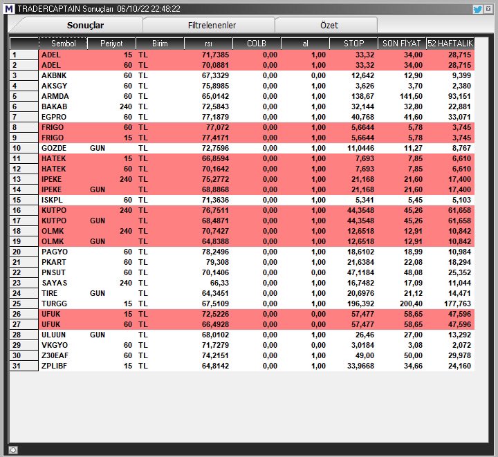
Task: Select last price 27,00 for ULUUN
Action: [x=414, y=335]
